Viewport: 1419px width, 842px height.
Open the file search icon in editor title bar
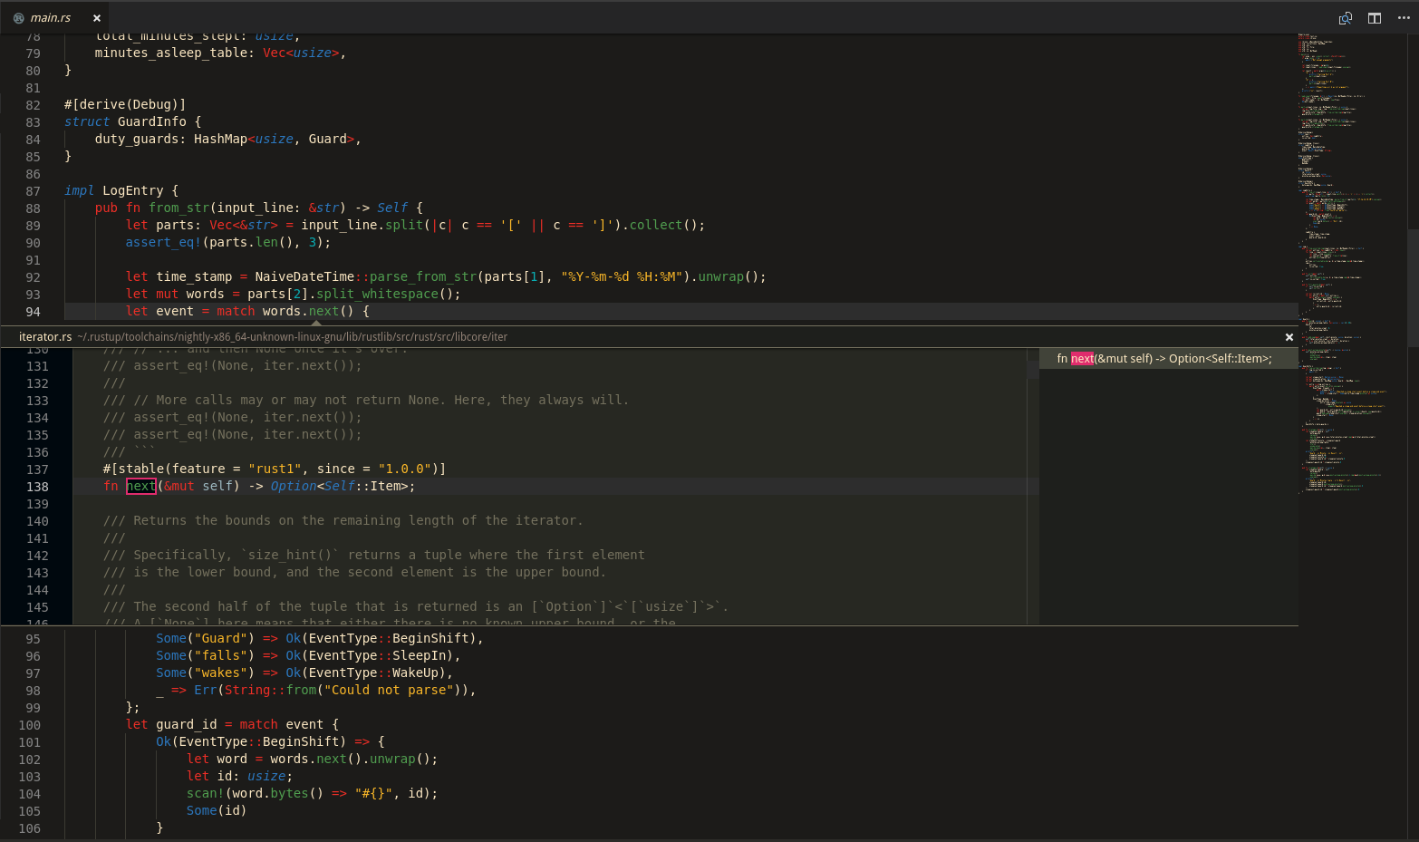1346,18
